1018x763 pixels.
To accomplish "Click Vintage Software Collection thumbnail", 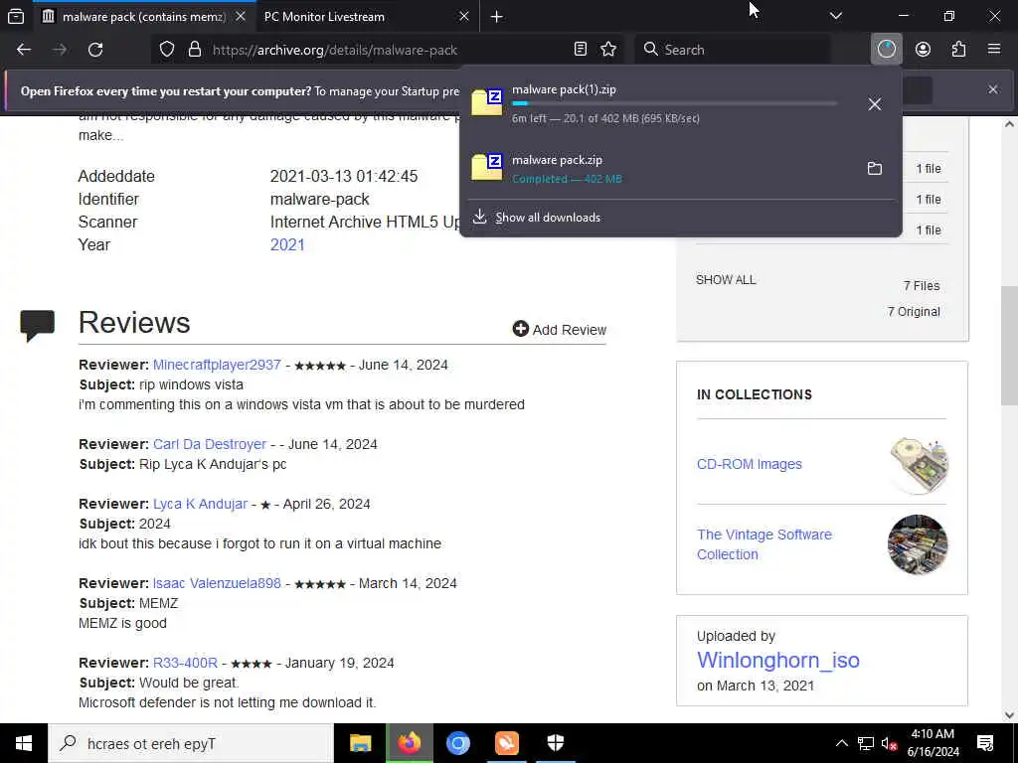I will 918,544.
